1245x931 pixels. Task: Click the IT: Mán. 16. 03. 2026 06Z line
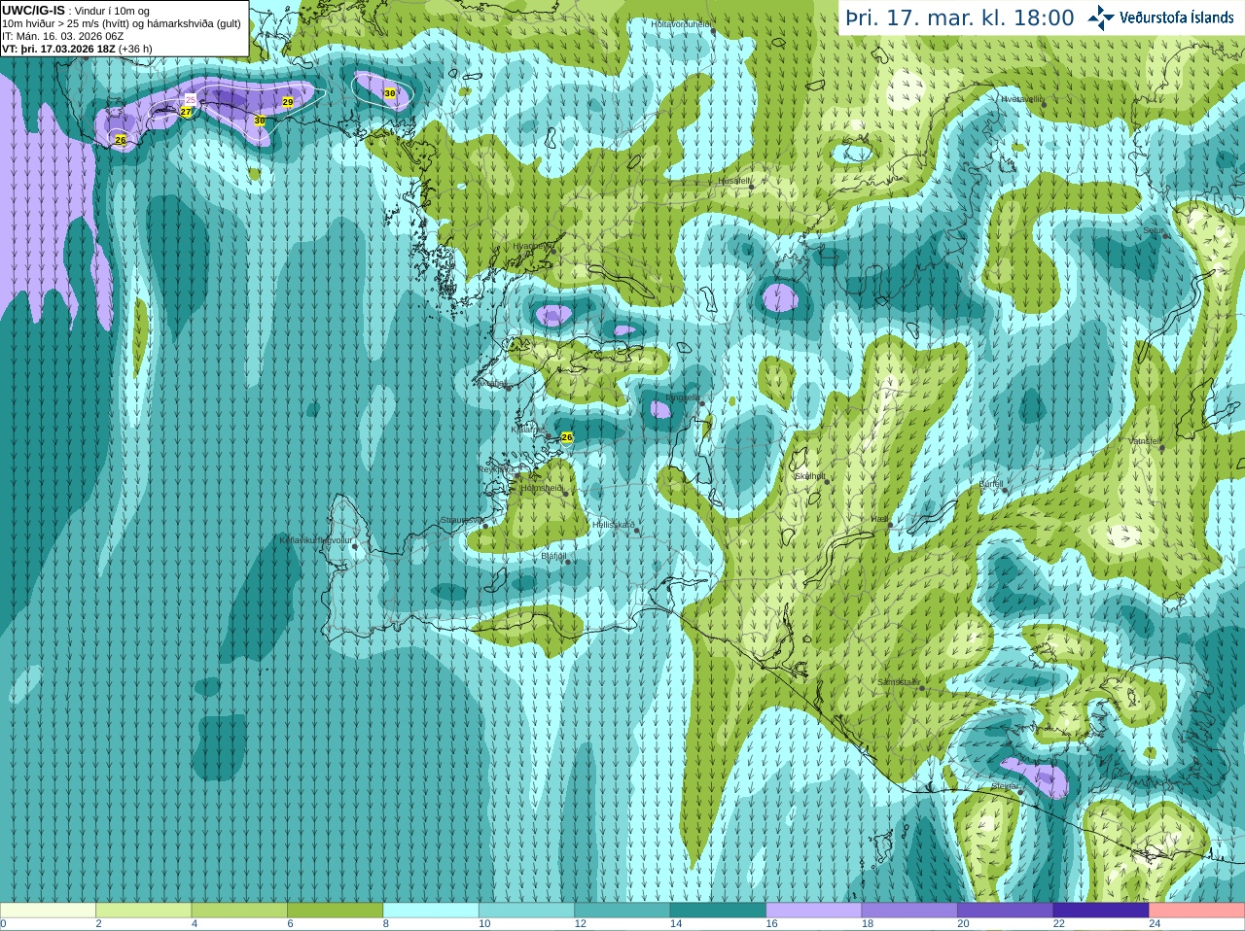point(63,36)
